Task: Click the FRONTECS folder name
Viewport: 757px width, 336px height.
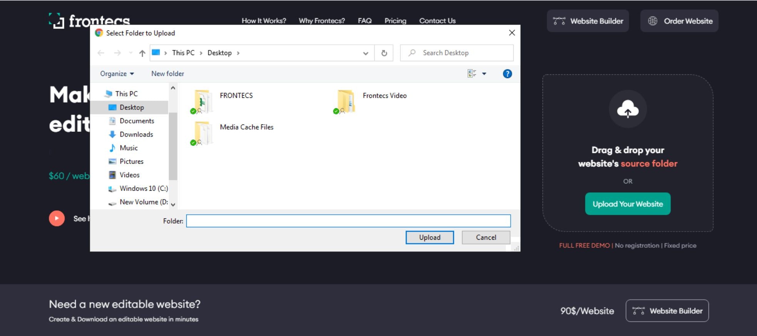Action: [236, 95]
